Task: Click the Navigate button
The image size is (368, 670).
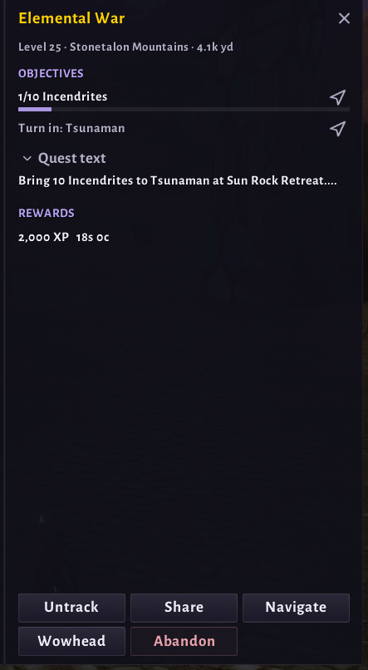Action: 296,608
